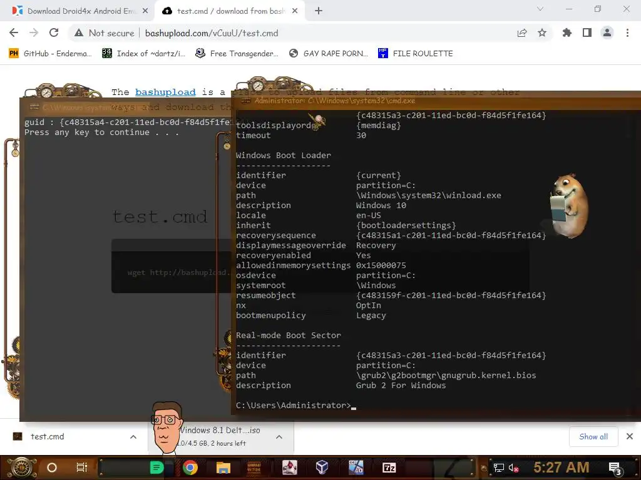Click the 'Legacy' bootmenupolicy value
This screenshot has height=480, width=641.
point(371,316)
